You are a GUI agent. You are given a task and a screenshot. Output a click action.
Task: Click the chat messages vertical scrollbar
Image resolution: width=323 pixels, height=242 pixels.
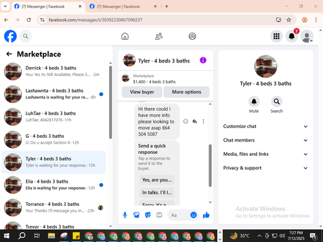(x=210, y=165)
